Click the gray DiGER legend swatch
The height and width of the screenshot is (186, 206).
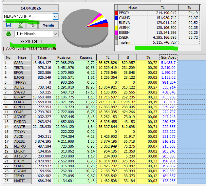pos(116,37)
